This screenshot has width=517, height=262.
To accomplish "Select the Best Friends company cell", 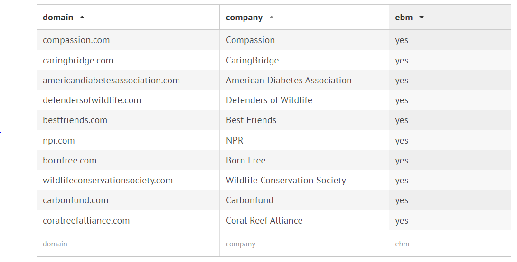I will (x=251, y=120).
